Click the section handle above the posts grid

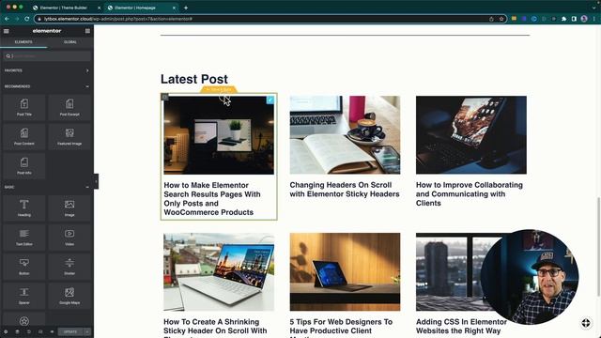pyautogui.click(x=219, y=90)
